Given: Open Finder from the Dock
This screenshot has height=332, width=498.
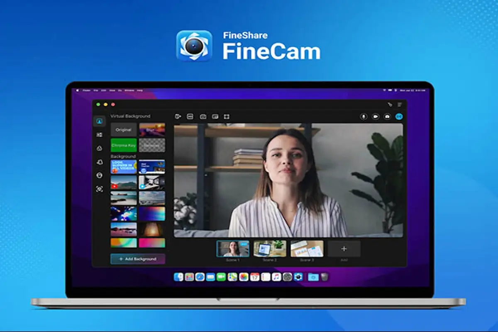Looking at the screenshot, I should point(178,277).
